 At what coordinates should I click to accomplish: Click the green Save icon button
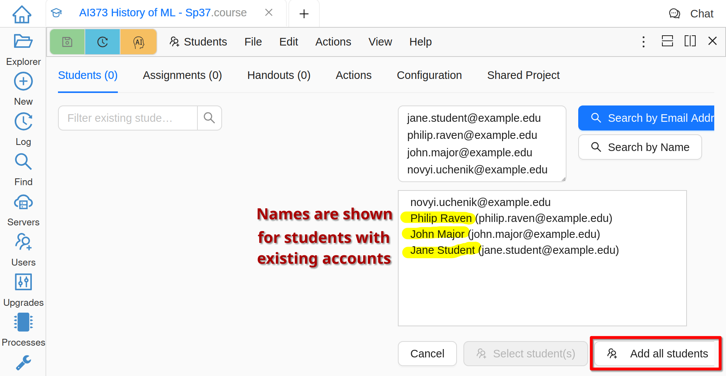coord(67,42)
